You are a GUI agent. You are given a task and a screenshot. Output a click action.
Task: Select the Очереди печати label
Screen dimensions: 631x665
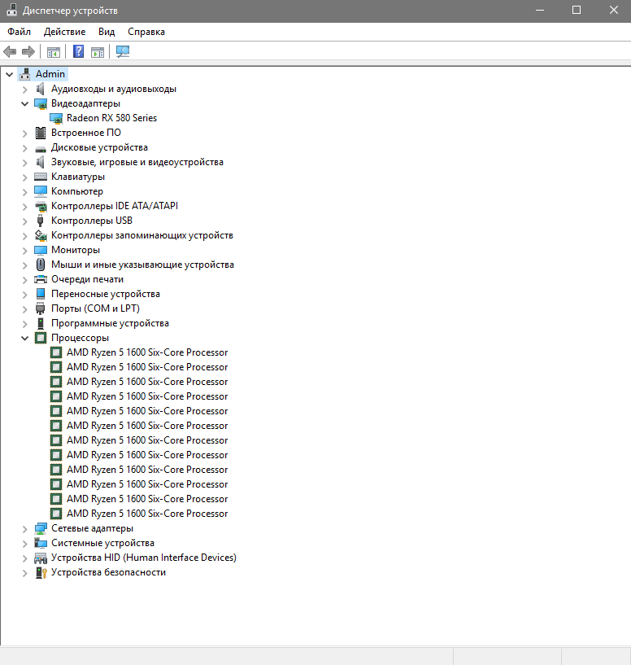pos(87,279)
